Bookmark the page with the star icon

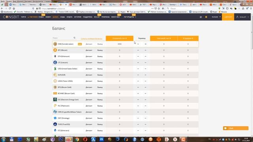pyautogui.click(x=159, y=8)
